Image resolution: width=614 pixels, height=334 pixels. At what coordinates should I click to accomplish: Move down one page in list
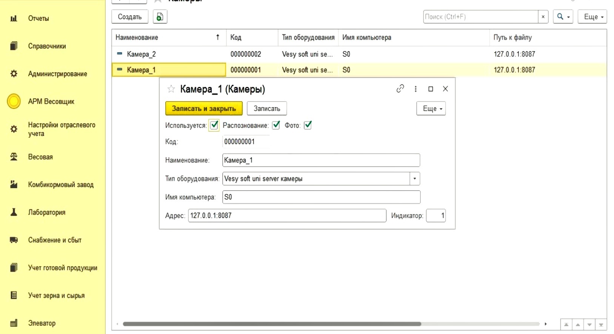click(x=589, y=325)
